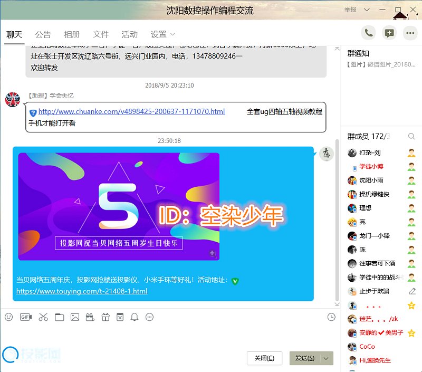Viewport: 422px width, 372px height.
Task: Open the emoji picker
Action: click(8, 317)
